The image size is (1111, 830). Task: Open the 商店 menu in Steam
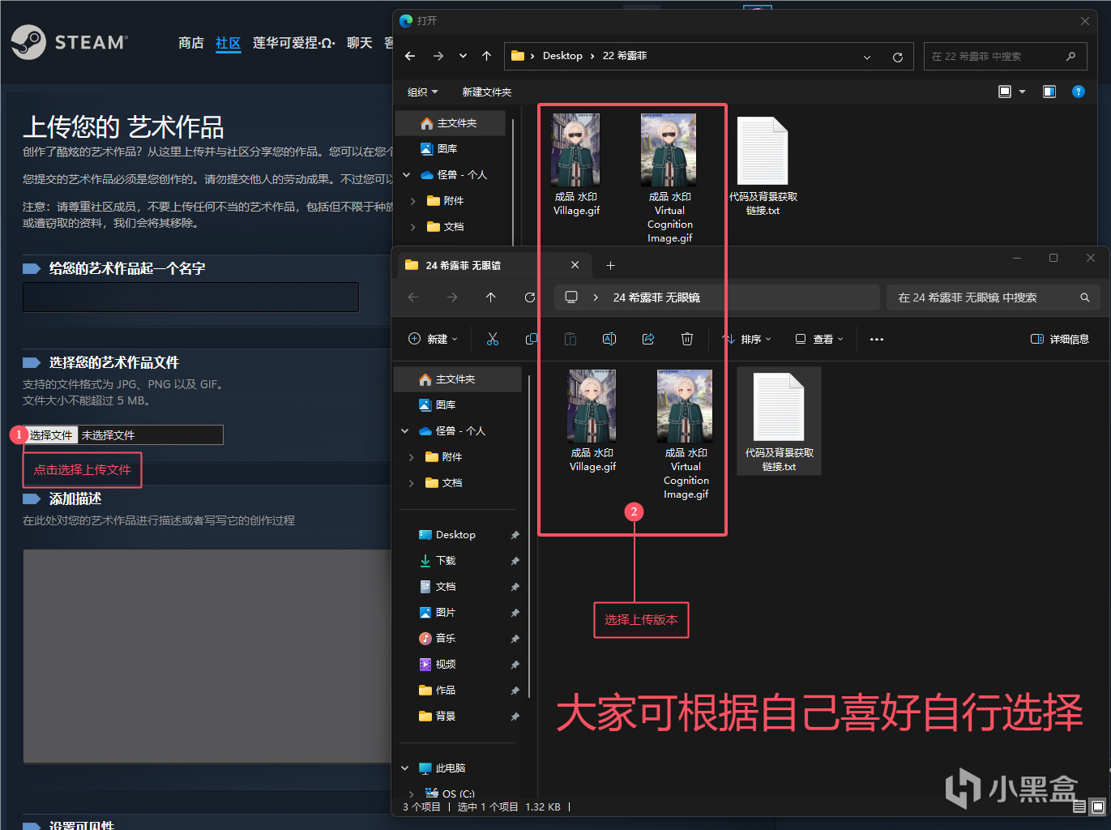[x=191, y=43]
